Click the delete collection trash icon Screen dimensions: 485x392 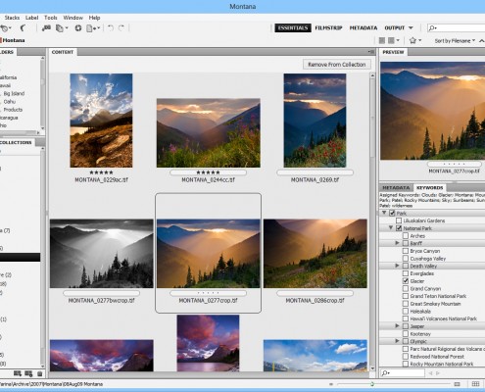point(39,373)
